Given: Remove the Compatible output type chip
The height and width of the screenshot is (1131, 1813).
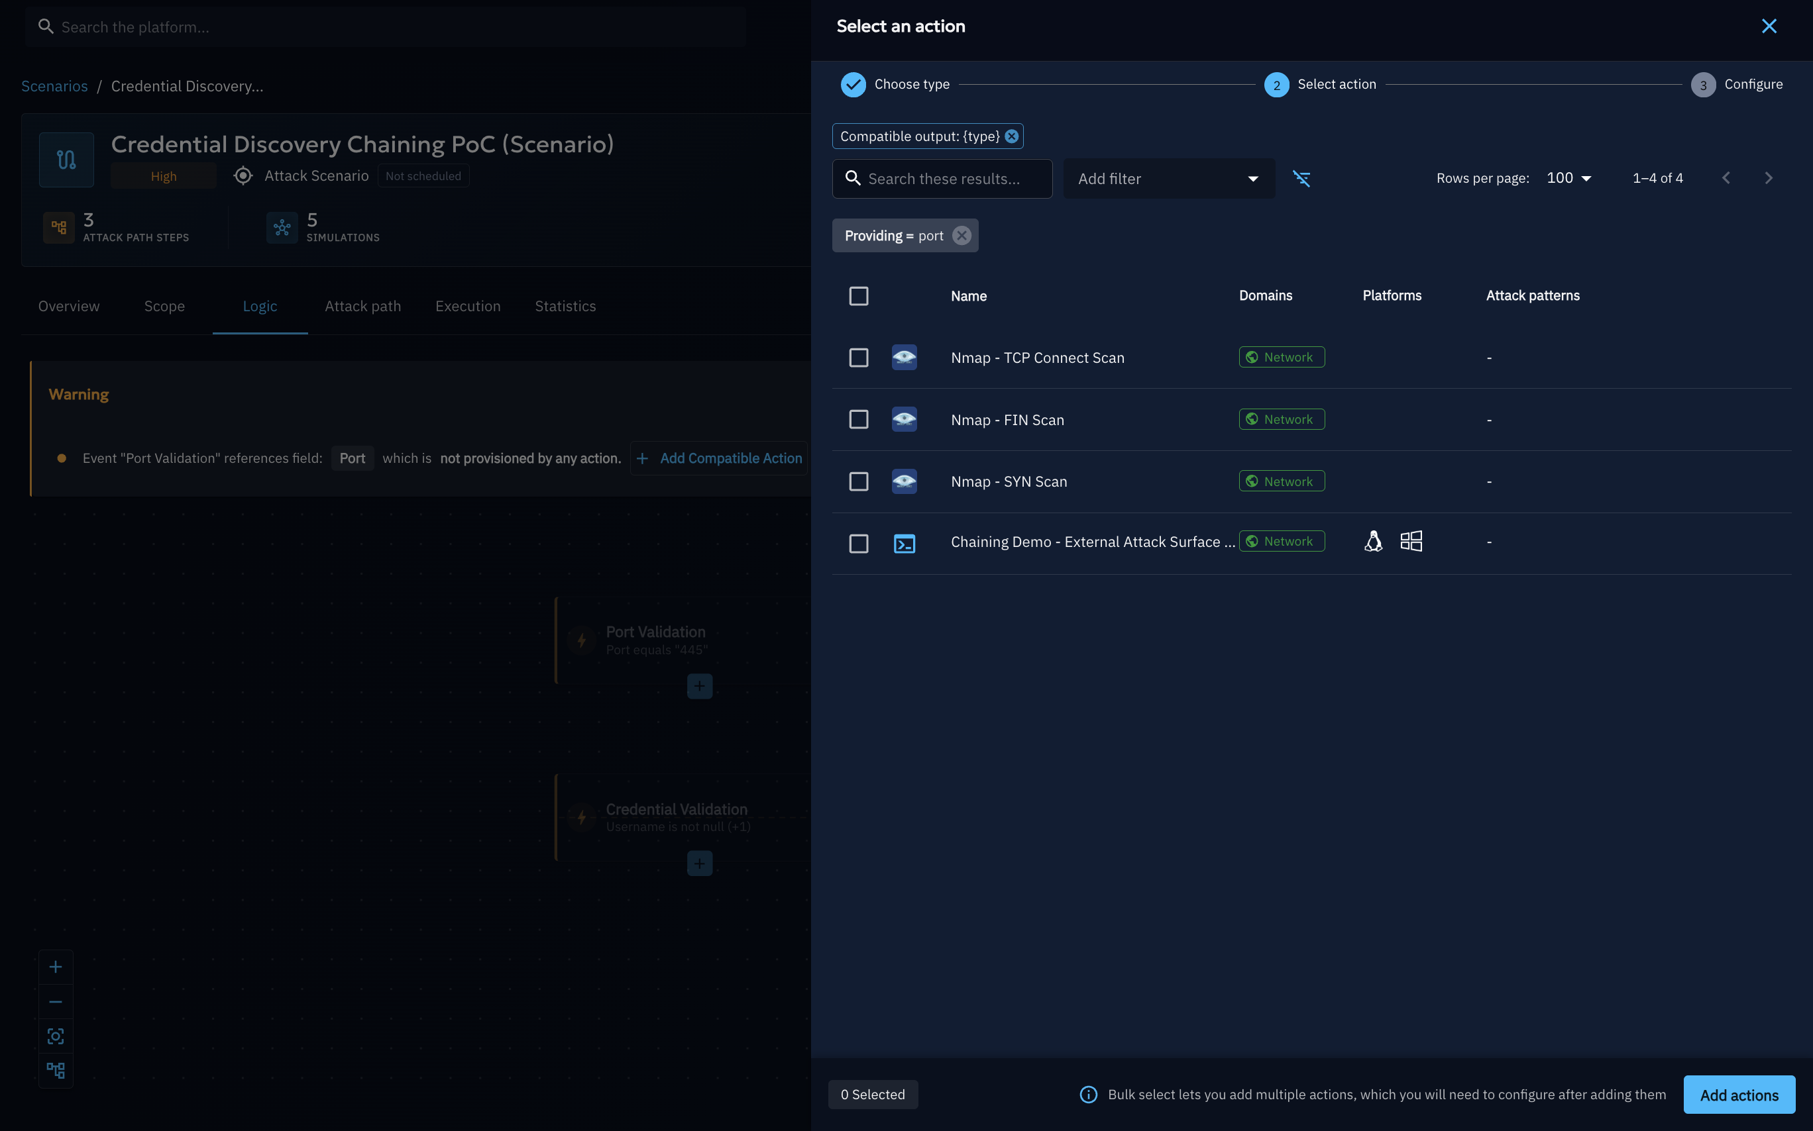Looking at the screenshot, I should pos(1011,136).
